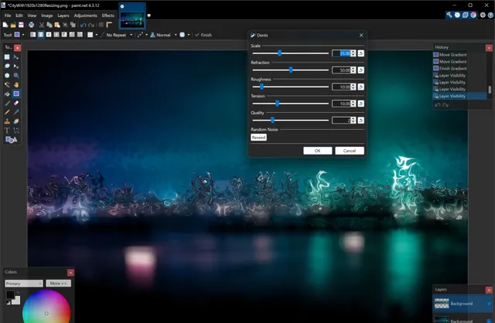Screen dimensions: 495x323
Task: Open the Image menu
Action: 47,15
